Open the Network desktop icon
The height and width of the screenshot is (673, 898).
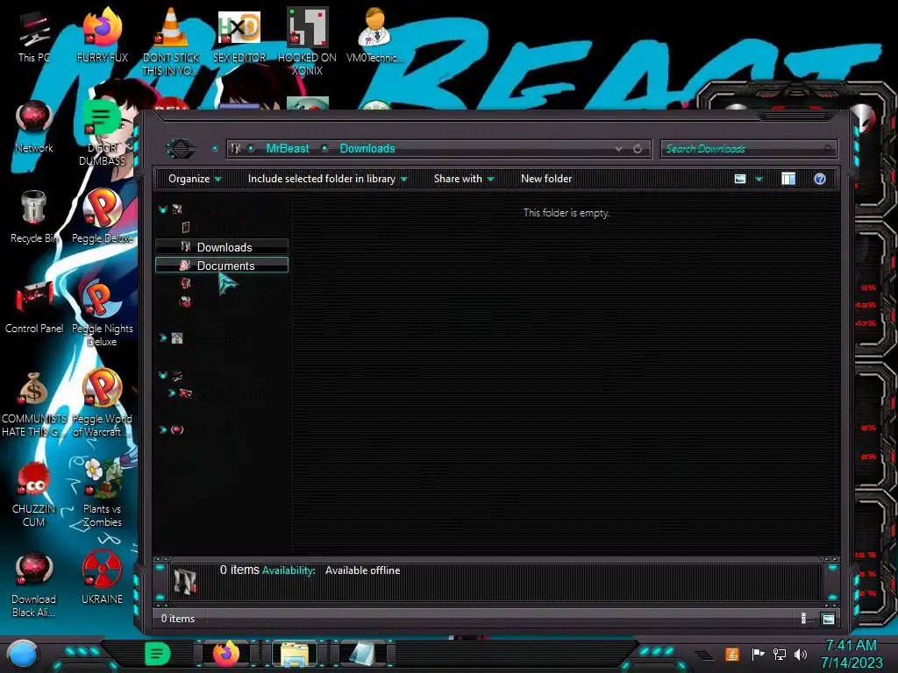click(34, 127)
